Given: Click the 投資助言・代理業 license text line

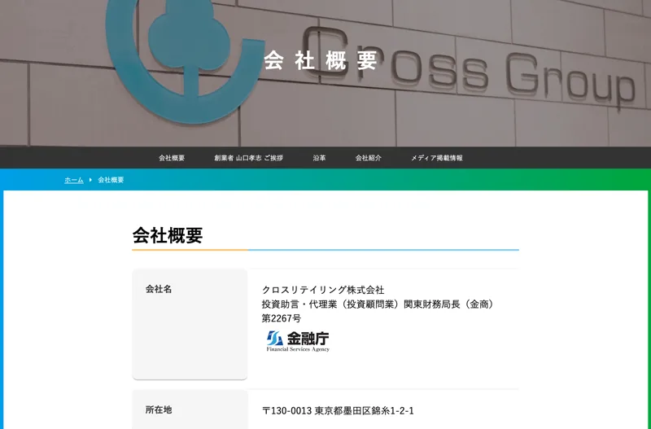Looking at the screenshot, I should click(378, 304).
